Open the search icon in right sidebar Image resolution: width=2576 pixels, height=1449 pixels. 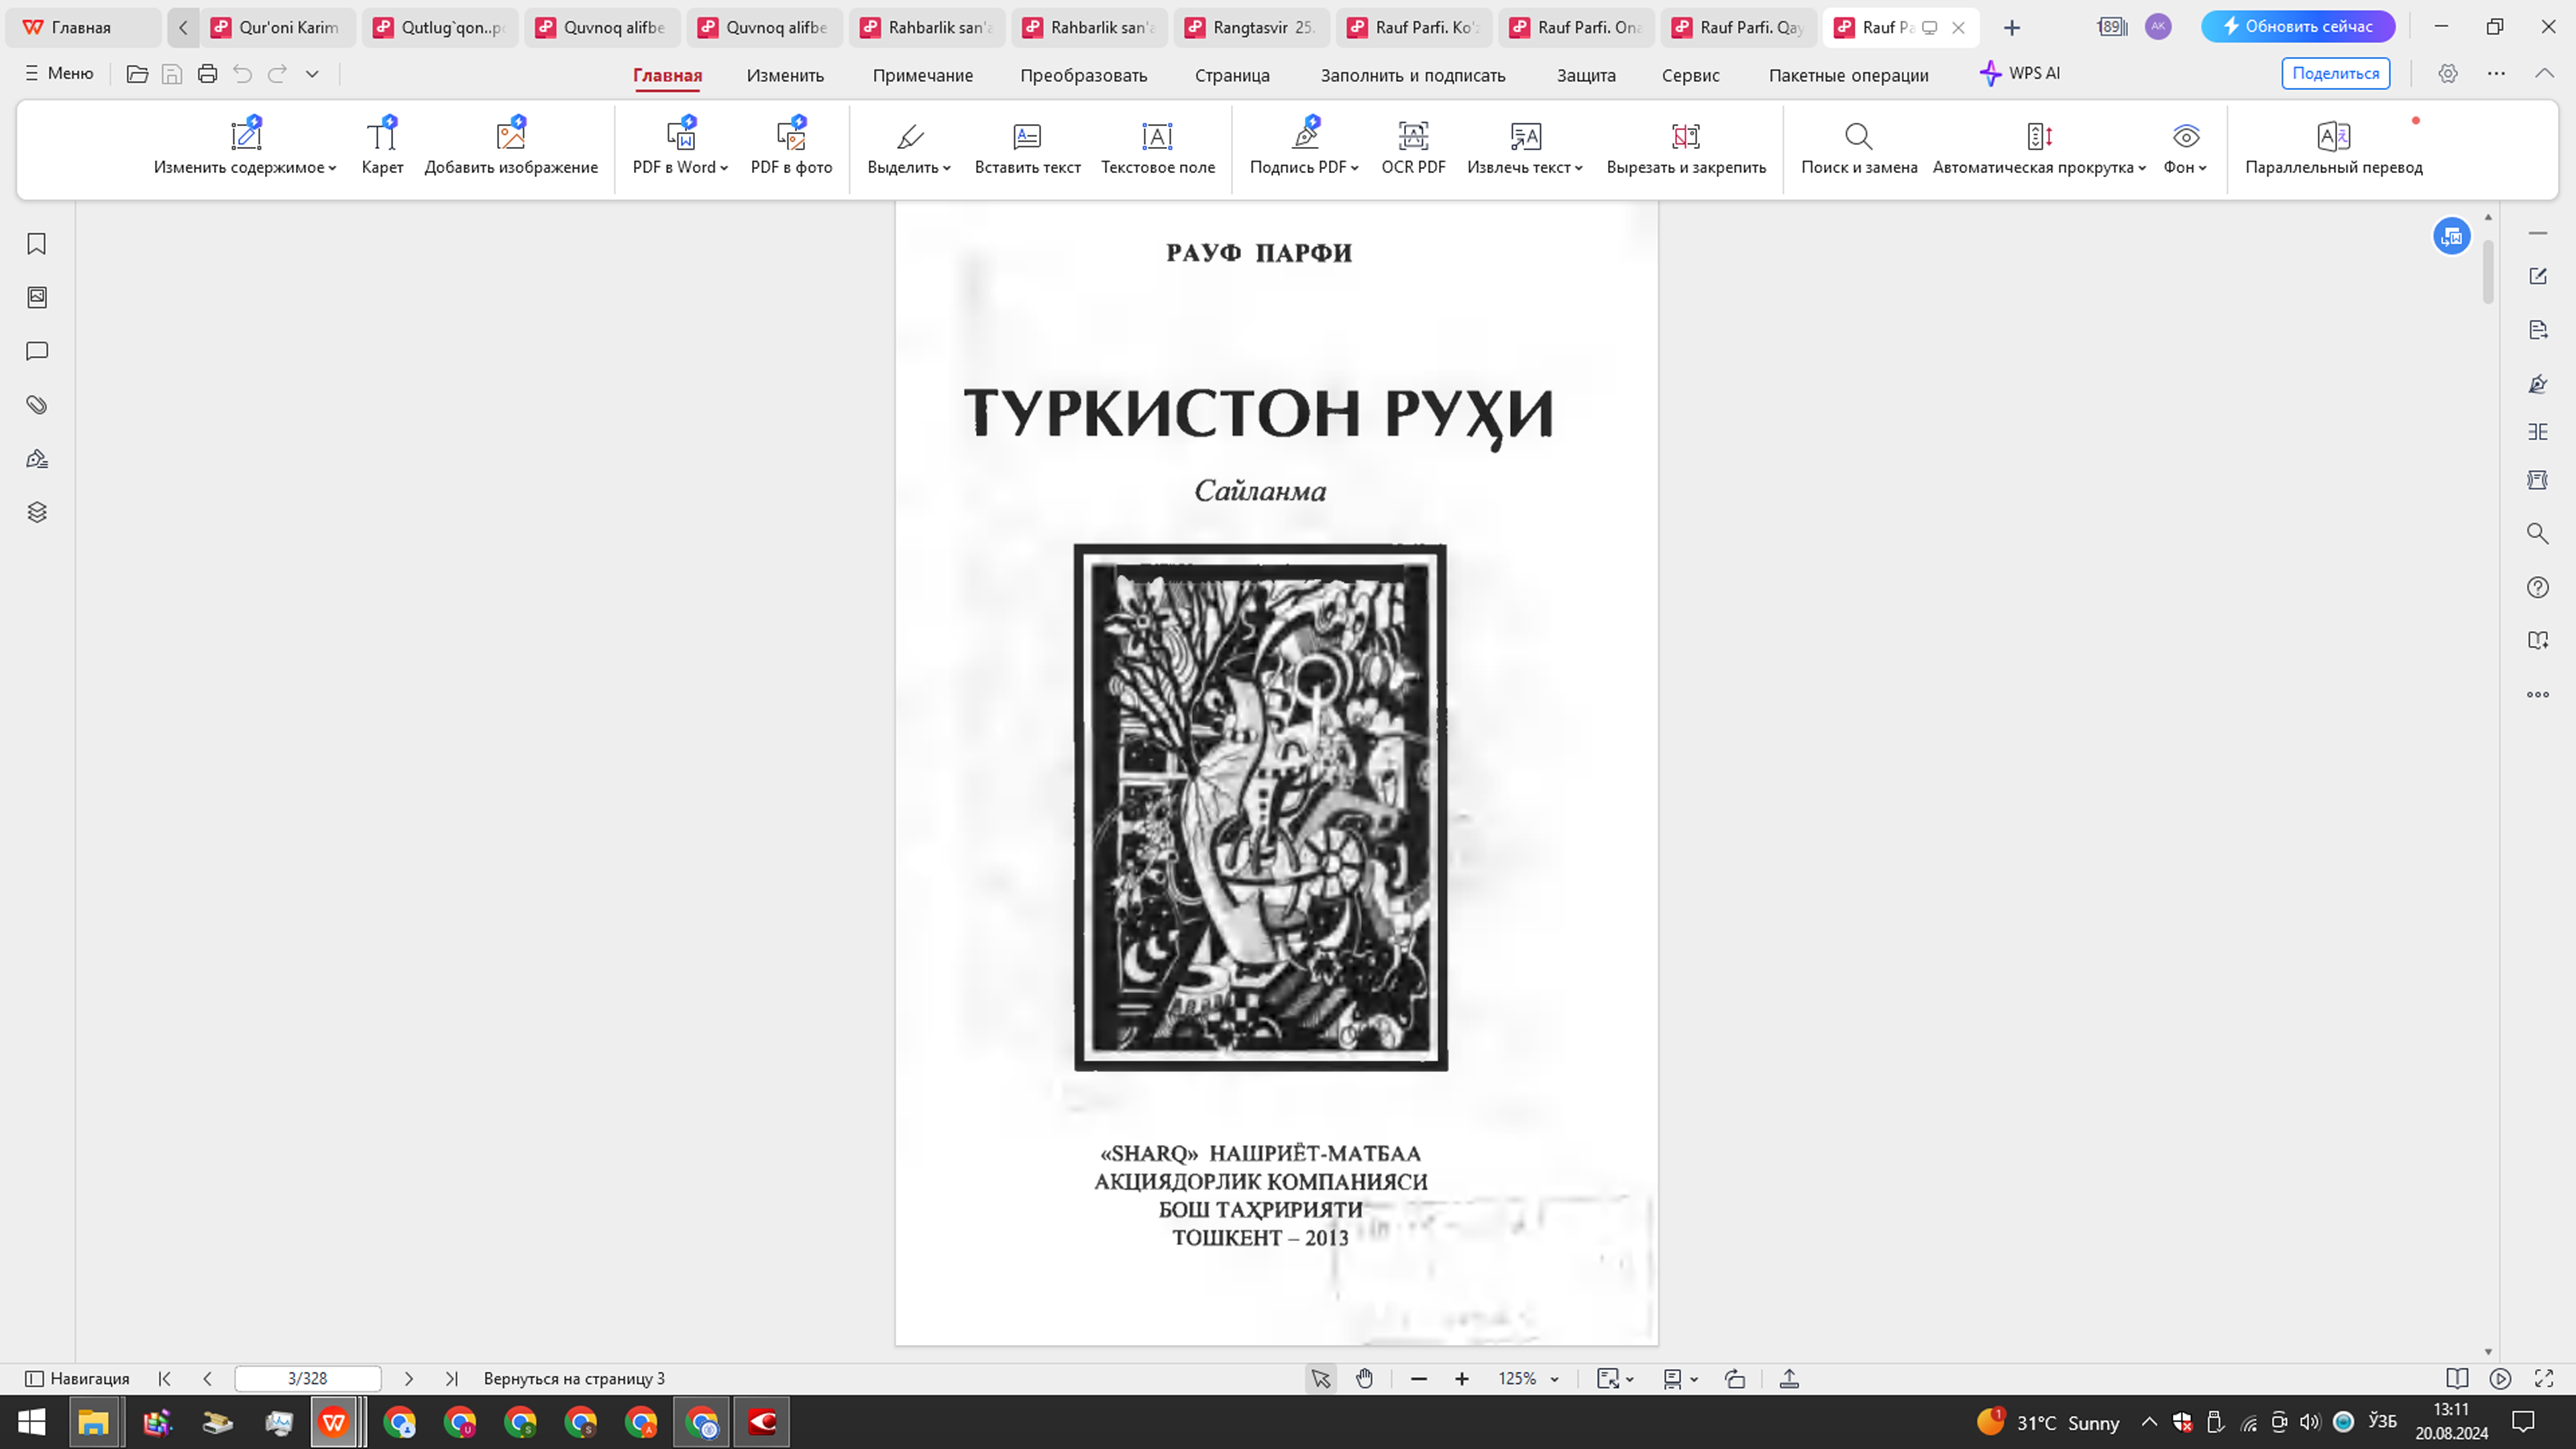pyautogui.click(x=2538, y=534)
